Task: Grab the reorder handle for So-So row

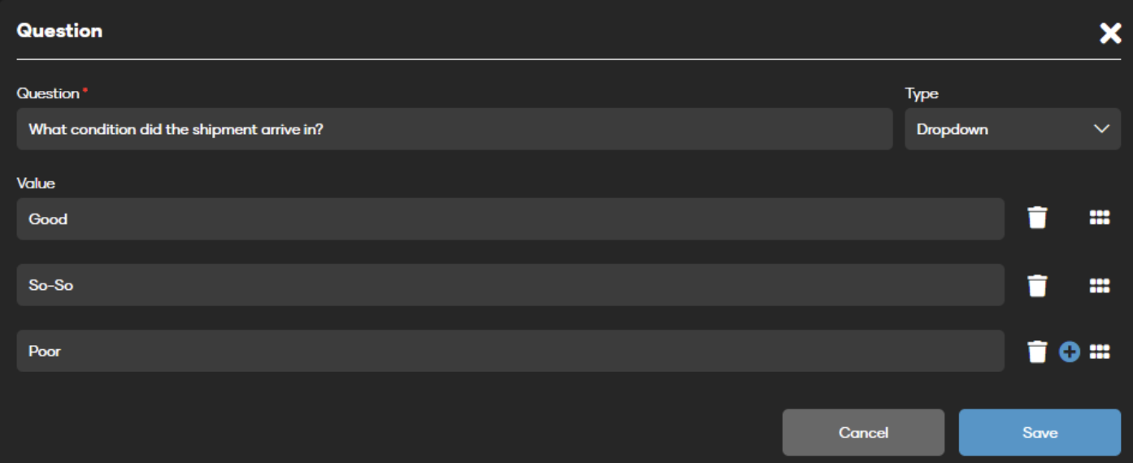Action: [x=1100, y=285]
